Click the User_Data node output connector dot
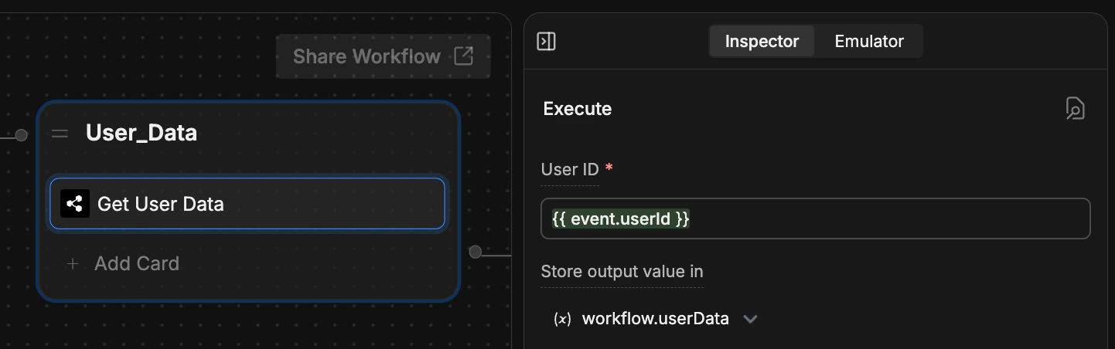The image size is (1115, 349). [x=476, y=252]
